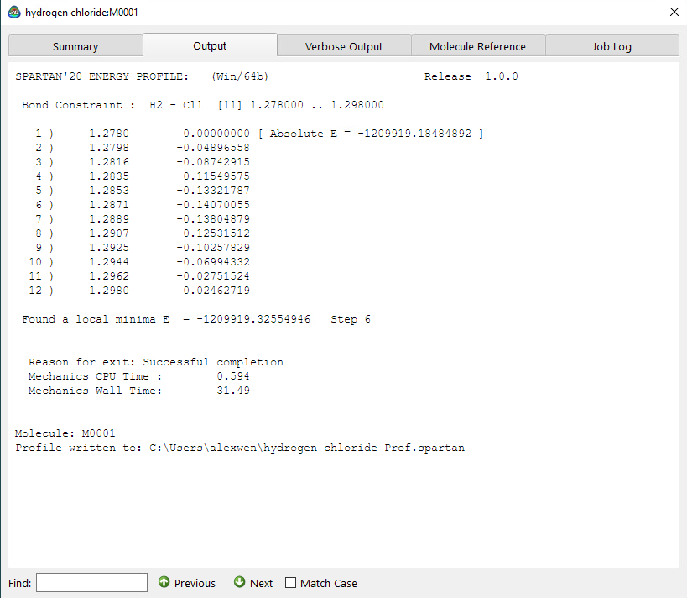The image size is (687, 598).
Task: Switch to the Summary tab
Action: pyautogui.click(x=75, y=45)
